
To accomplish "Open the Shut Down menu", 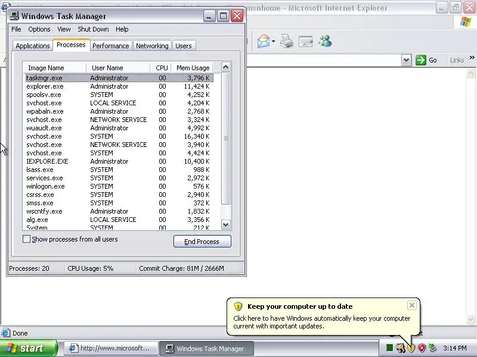I will [93, 29].
